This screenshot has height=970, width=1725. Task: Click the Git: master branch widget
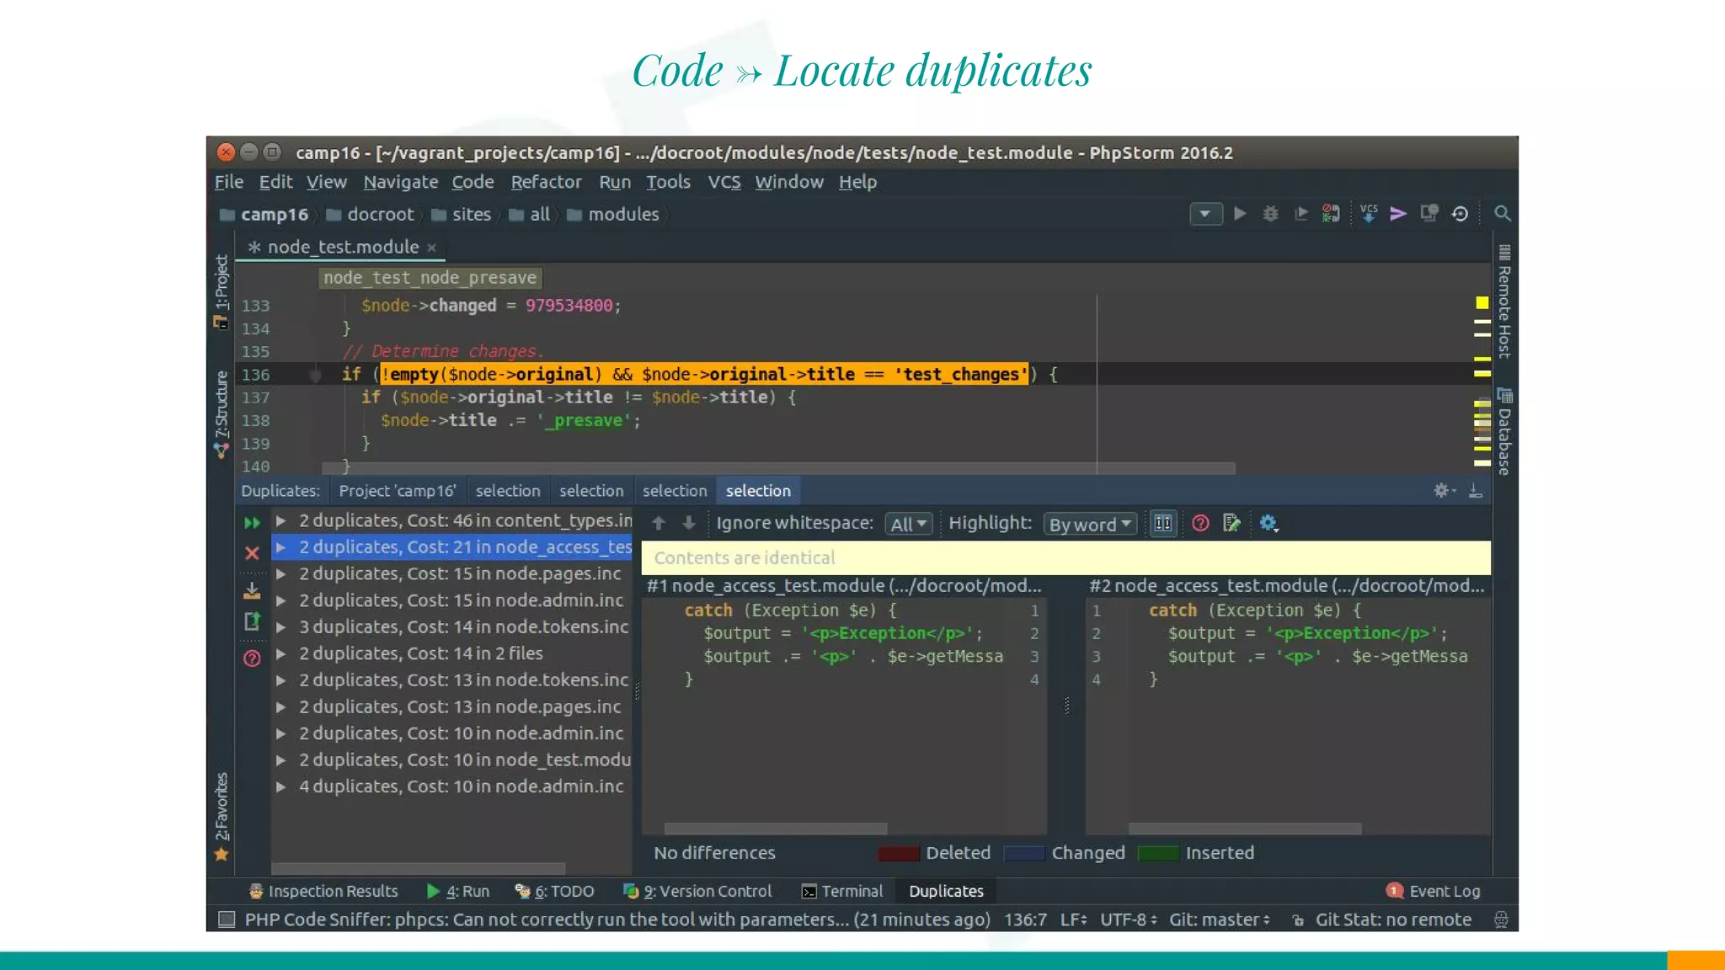click(x=1219, y=919)
